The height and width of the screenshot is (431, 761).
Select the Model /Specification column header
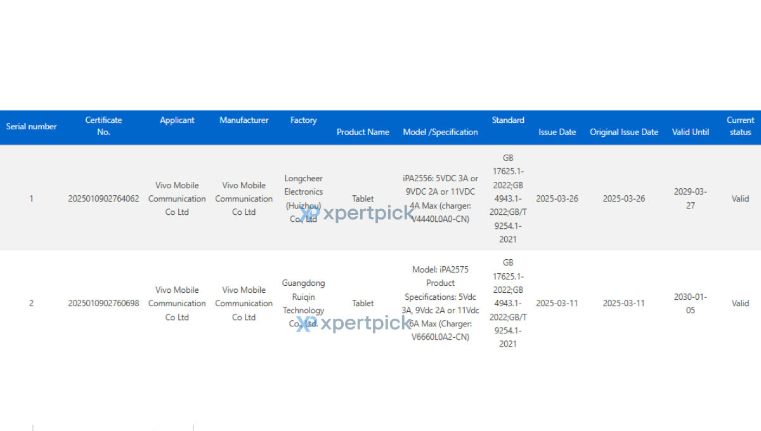[441, 132]
